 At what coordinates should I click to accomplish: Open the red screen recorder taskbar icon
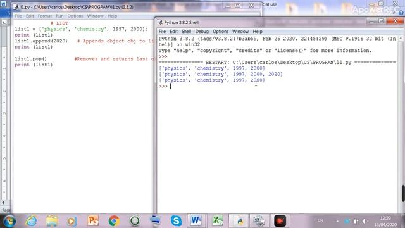click(280, 221)
